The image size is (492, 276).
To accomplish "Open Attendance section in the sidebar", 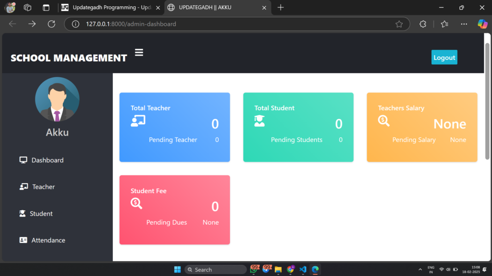I will click(x=42, y=240).
